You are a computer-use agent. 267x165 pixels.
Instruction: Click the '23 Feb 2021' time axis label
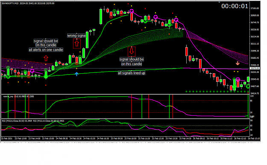click(7, 138)
